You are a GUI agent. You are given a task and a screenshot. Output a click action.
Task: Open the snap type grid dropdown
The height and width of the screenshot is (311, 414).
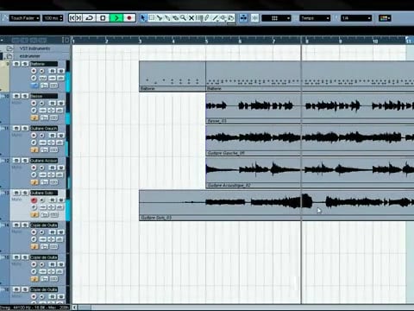click(276, 18)
